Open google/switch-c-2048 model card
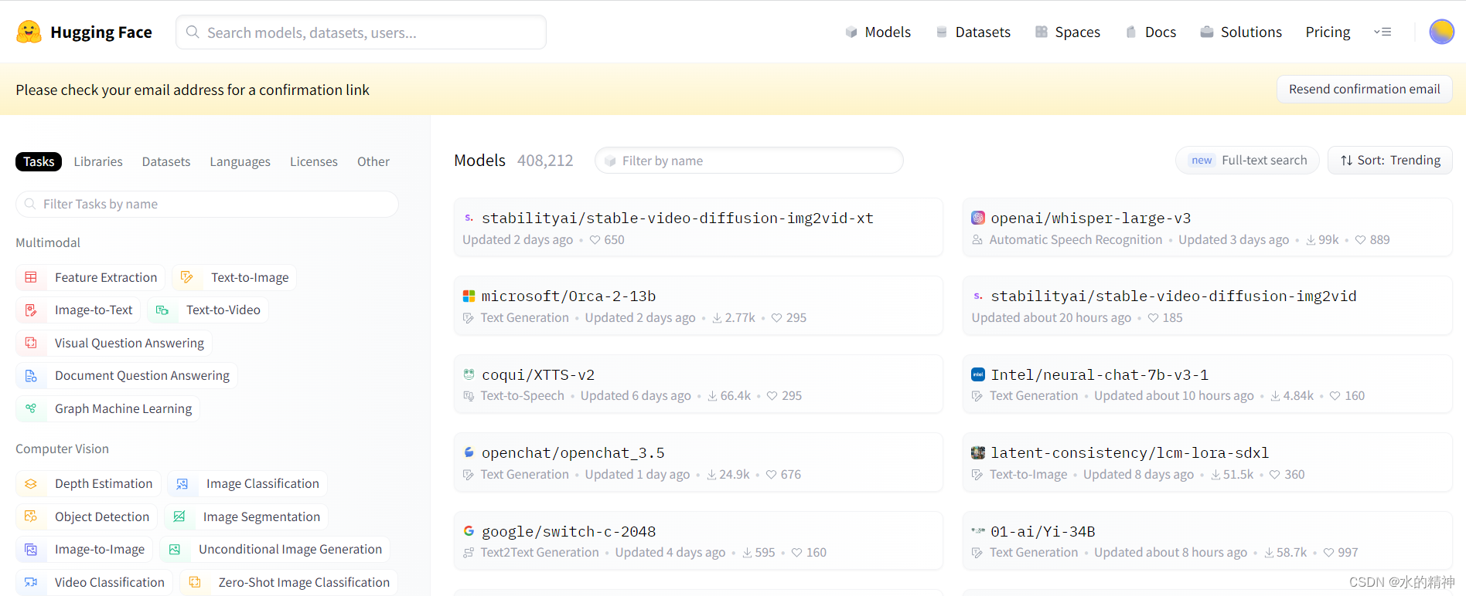1466x596 pixels. (x=698, y=540)
